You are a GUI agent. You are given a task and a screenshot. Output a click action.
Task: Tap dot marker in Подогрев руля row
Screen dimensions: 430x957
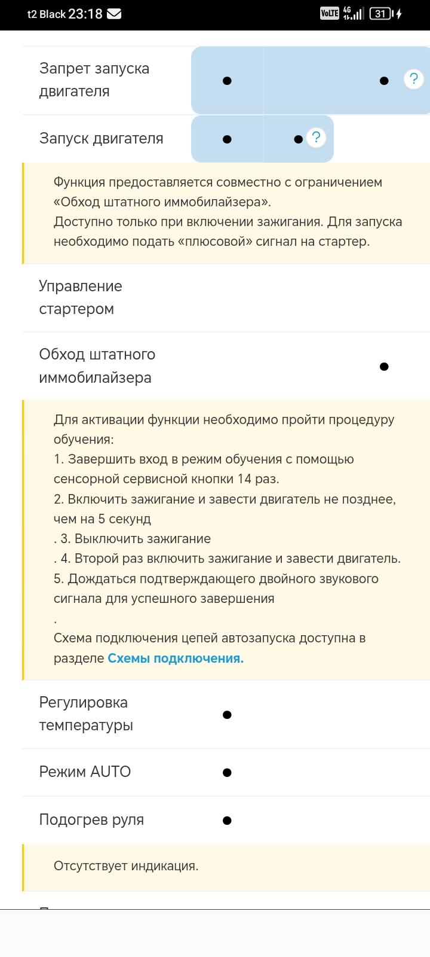coord(227,821)
